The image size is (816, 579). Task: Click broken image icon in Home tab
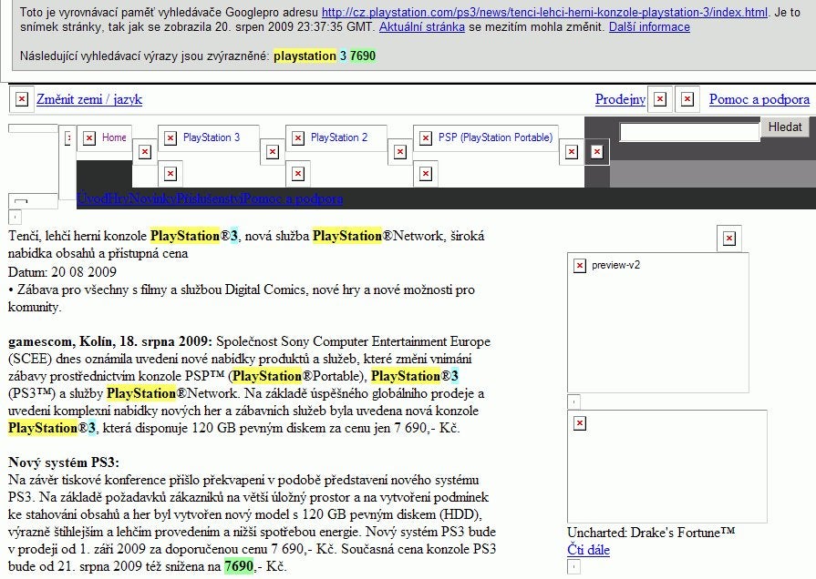89,137
